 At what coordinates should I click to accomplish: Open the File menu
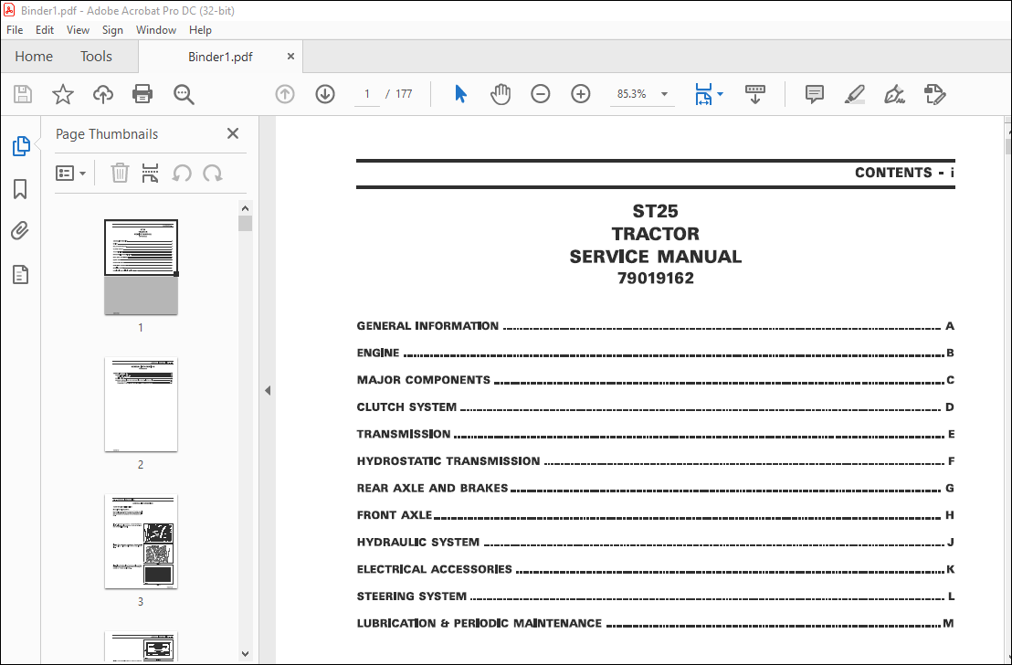point(15,30)
